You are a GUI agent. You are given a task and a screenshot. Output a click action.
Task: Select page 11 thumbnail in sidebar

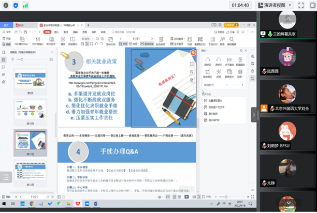coord(31,143)
